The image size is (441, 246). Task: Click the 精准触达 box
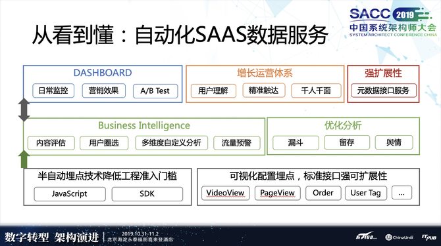(x=264, y=91)
